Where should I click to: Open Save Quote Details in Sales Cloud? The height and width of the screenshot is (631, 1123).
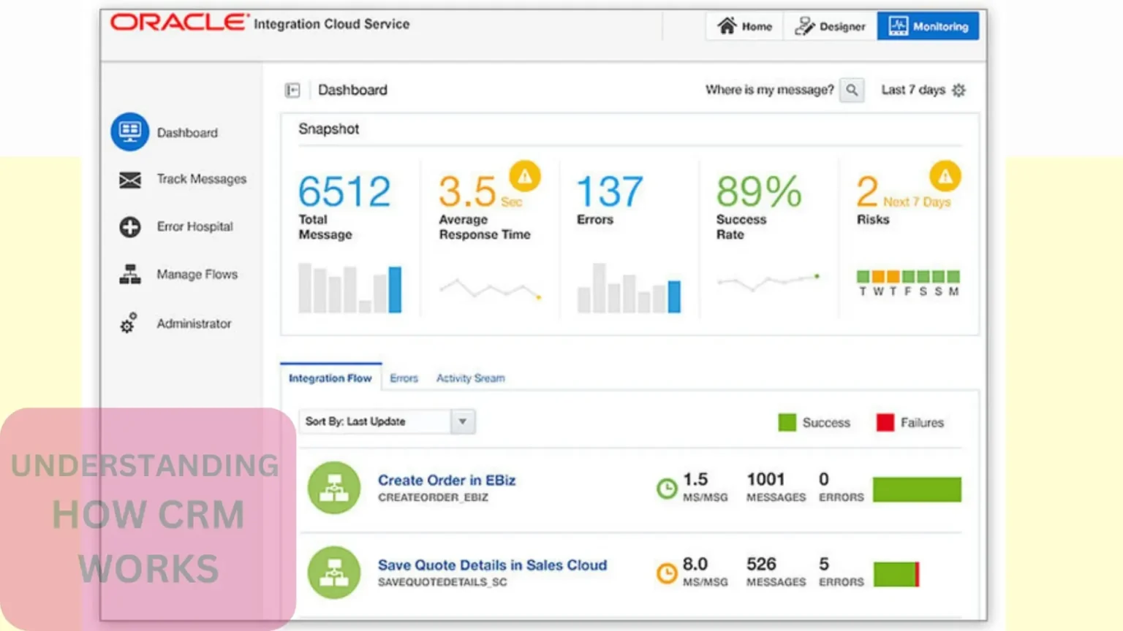pos(492,565)
